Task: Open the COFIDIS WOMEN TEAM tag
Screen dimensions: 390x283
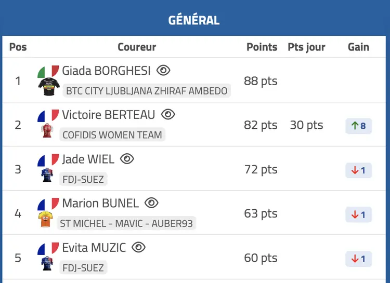Action: (112, 135)
